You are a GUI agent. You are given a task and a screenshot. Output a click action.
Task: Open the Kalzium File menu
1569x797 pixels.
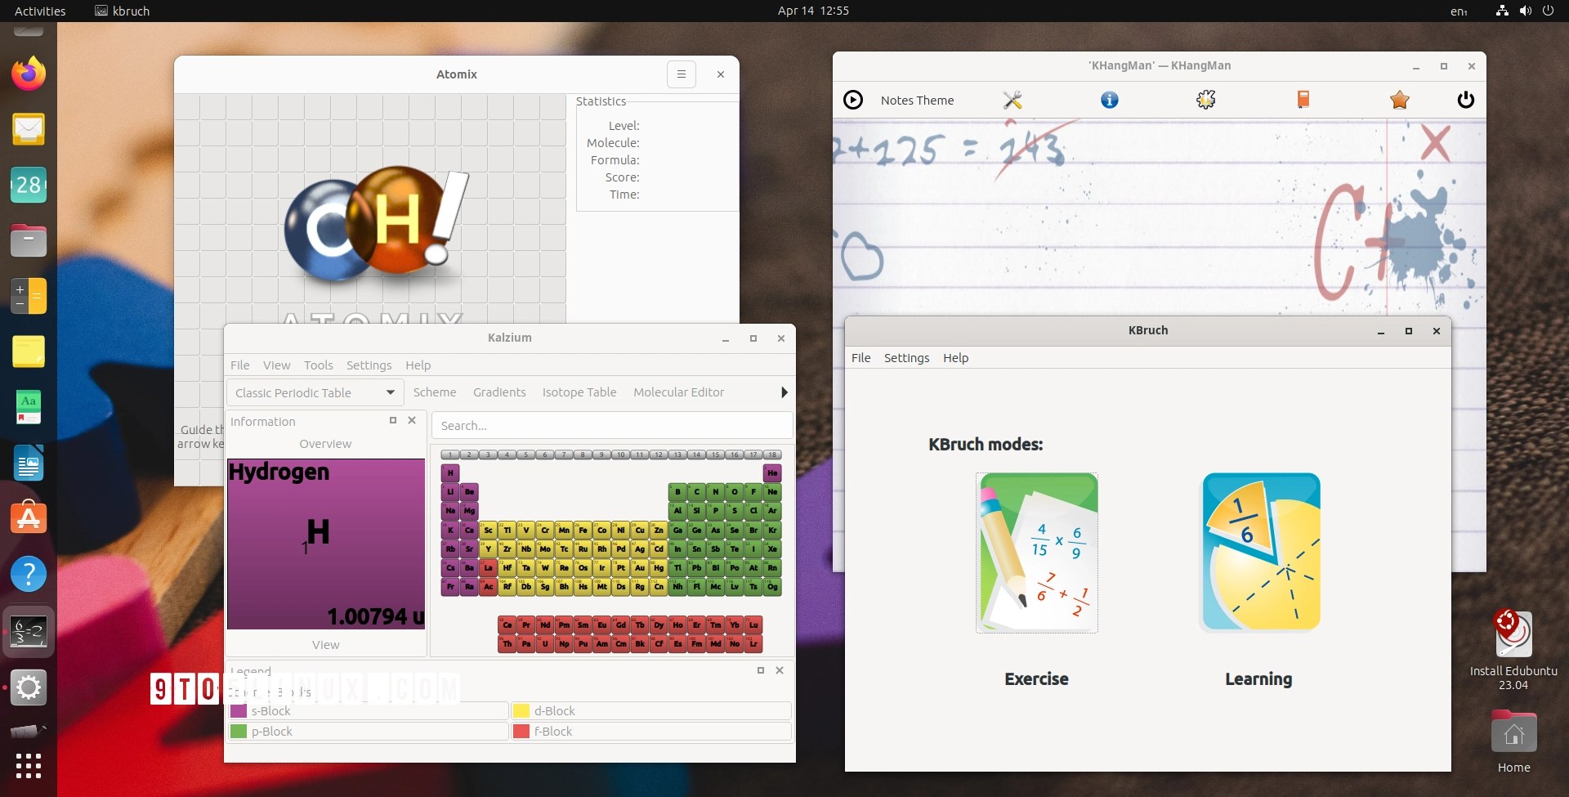click(x=240, y=365)
